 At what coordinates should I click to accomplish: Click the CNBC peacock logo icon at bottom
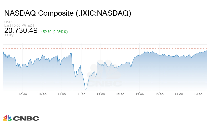8,118
